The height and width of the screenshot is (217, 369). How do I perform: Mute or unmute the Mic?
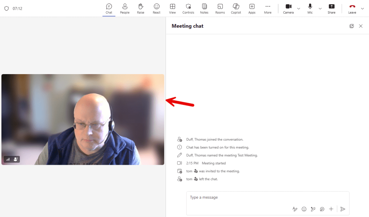coord(310,8)
